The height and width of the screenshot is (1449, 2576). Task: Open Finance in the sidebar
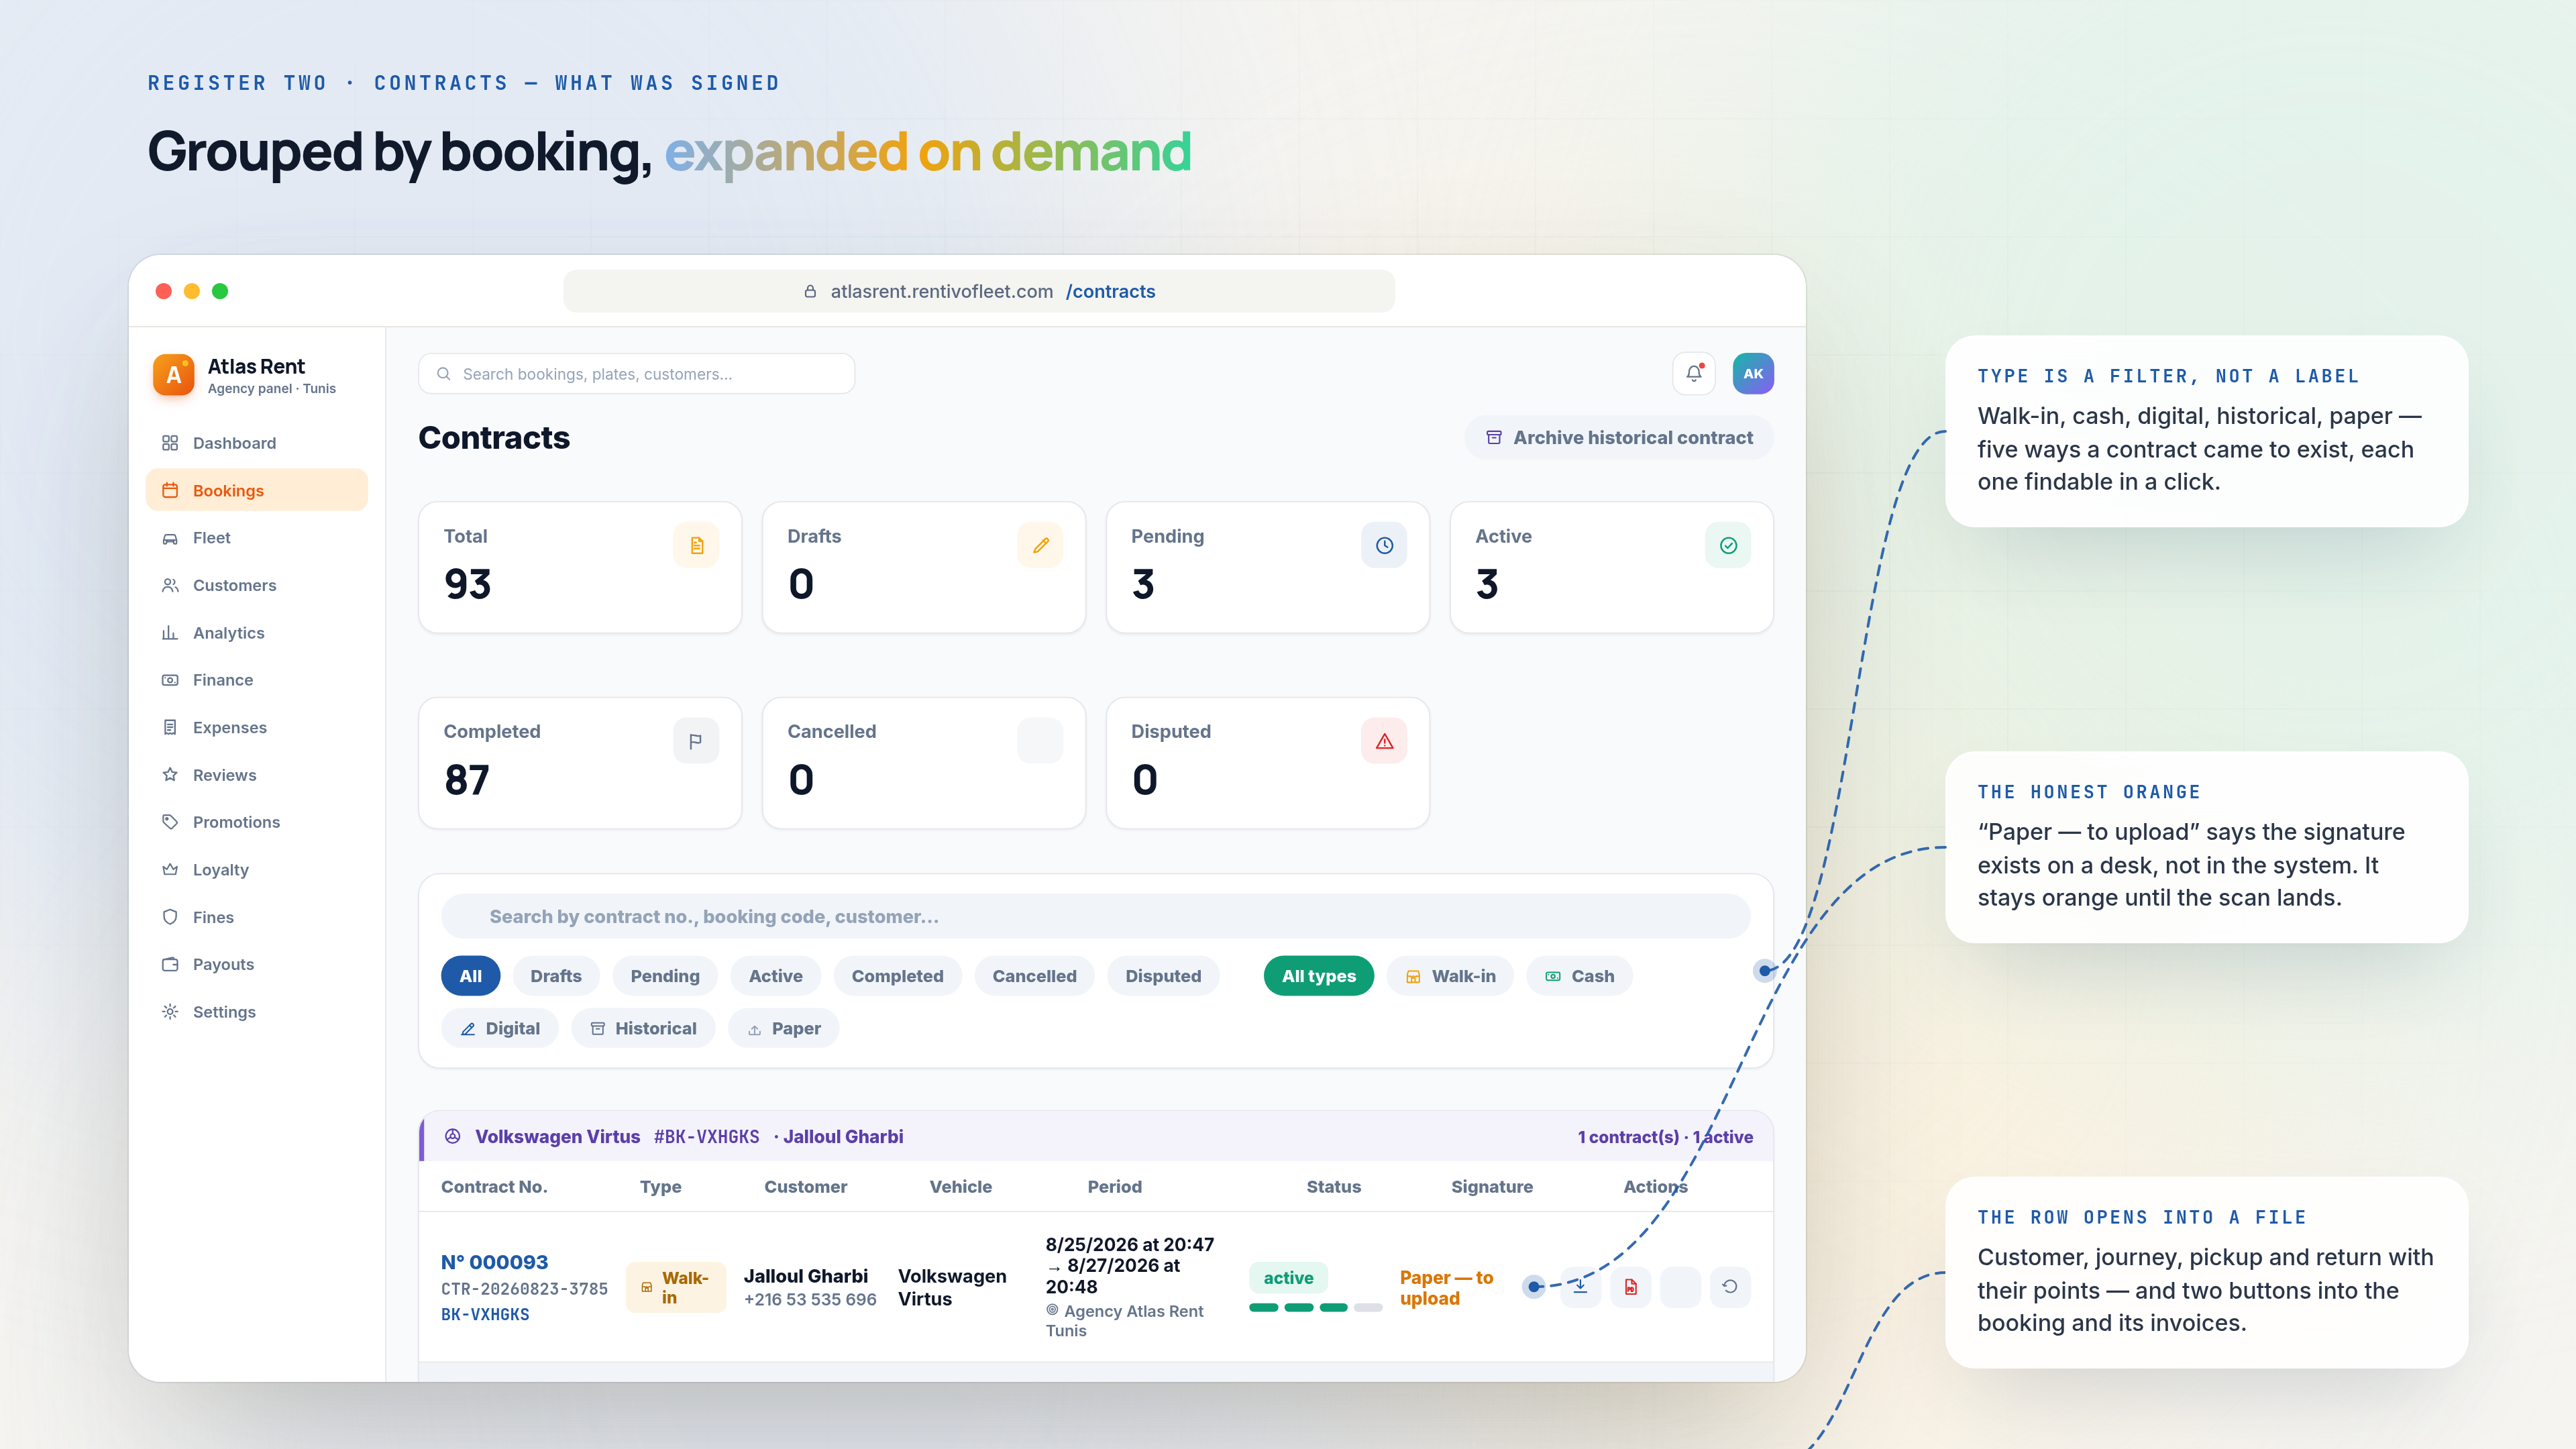(x=257, y=680)
